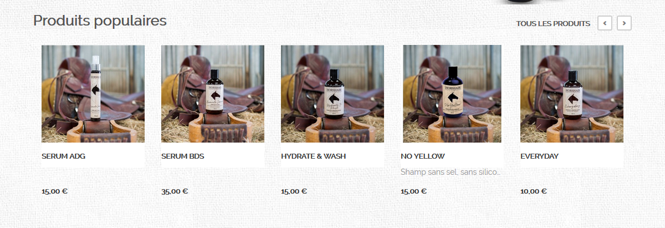Screen dimensions: 665x228
Task: Select the SERUM BDS title link
Action: point(182,156)
